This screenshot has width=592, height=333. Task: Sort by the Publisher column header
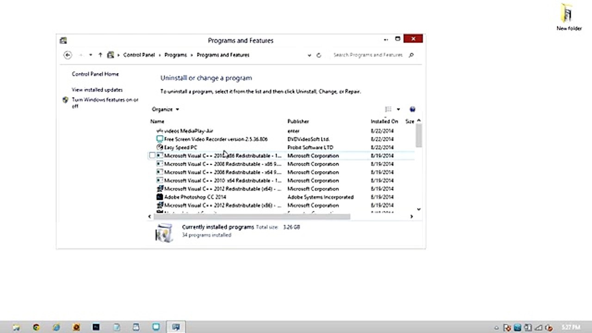(x=298, y=121)
